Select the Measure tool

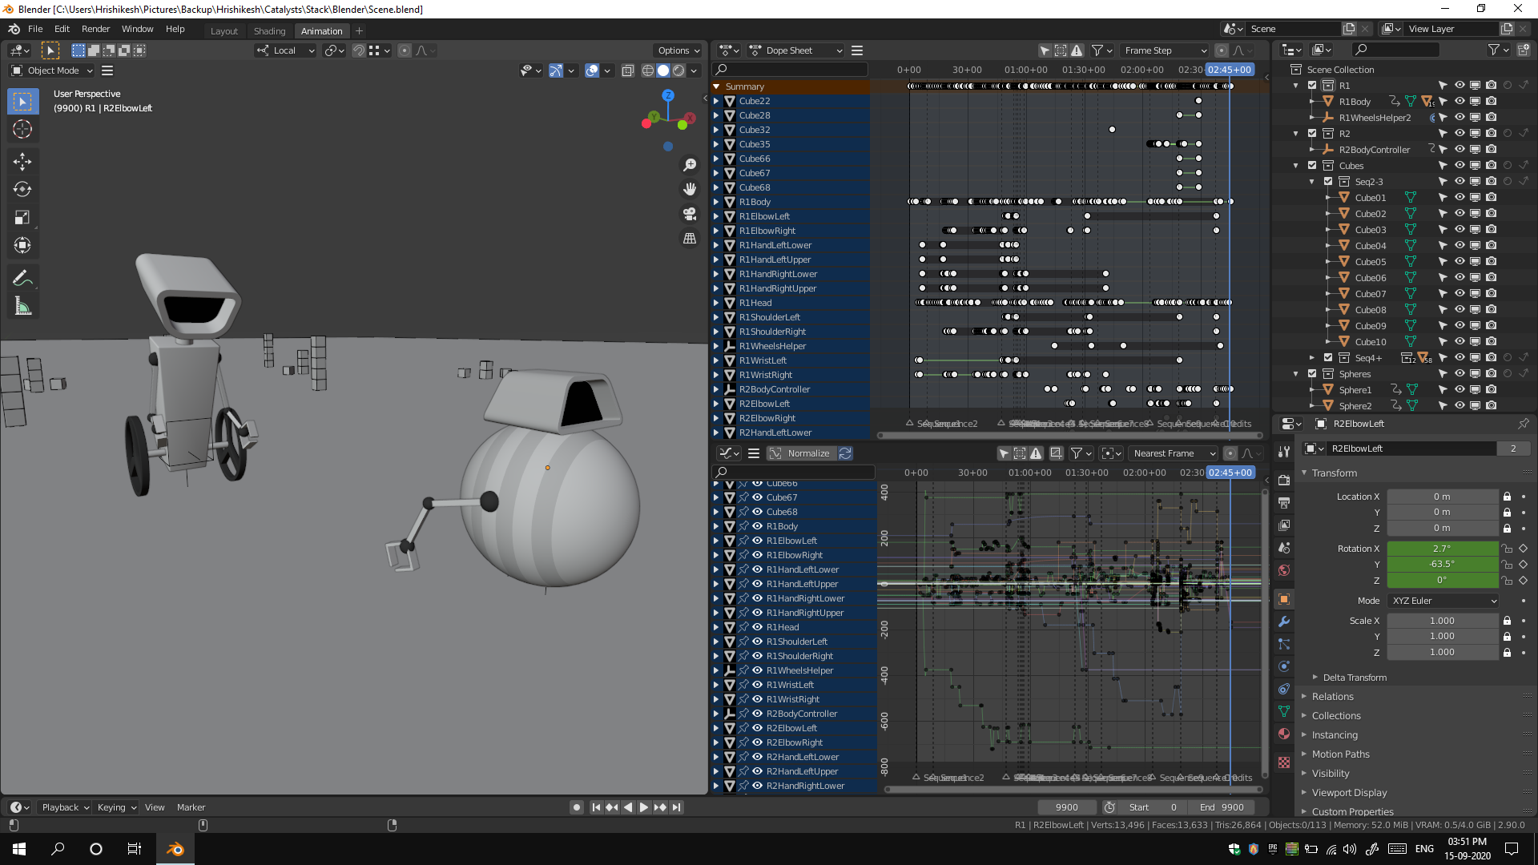click(22, 306)
